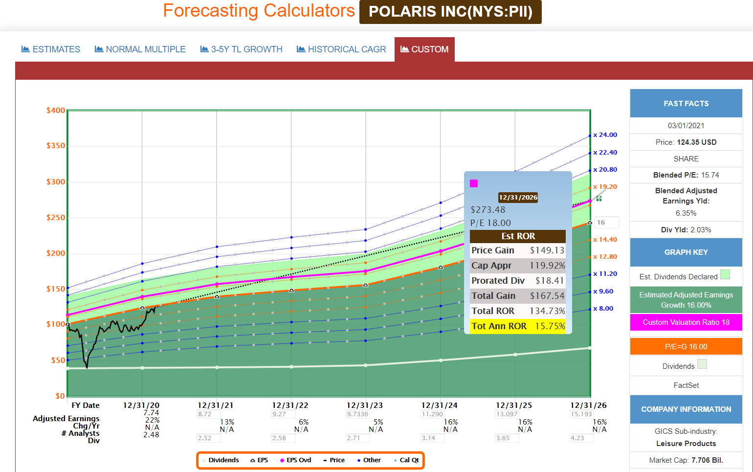Click Estimated Adjusted Earnings Growth 16.00% key
The height and width of the screenshot is (472, 753).
coord(686,300)
